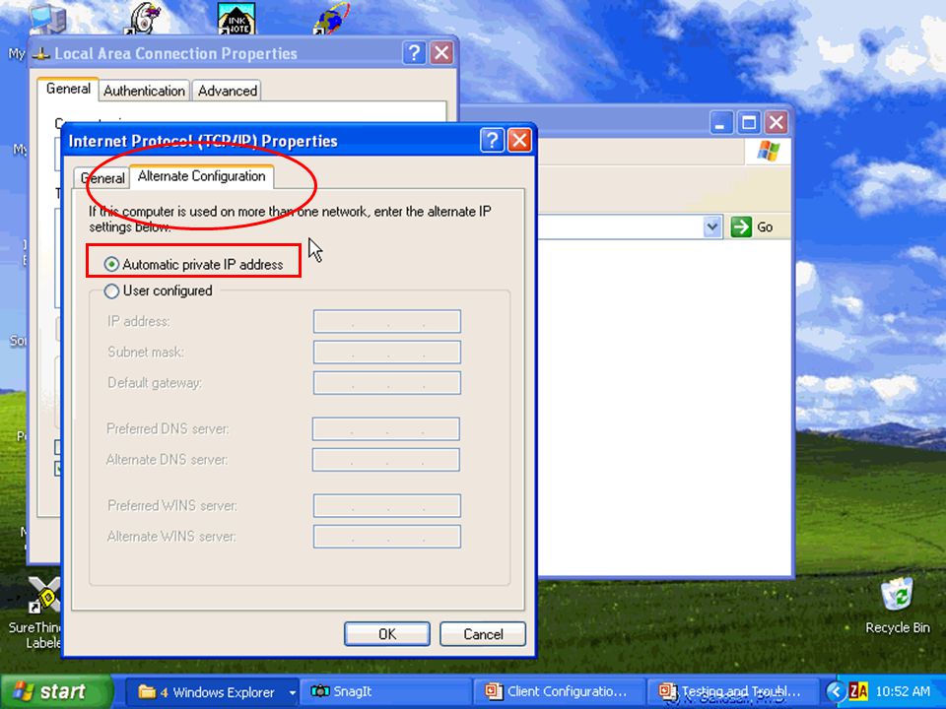Image resolution: width=946 pixels, height=709 pixels.
Task: Maximize the background Explorer window
Action: tap(749, 123)
